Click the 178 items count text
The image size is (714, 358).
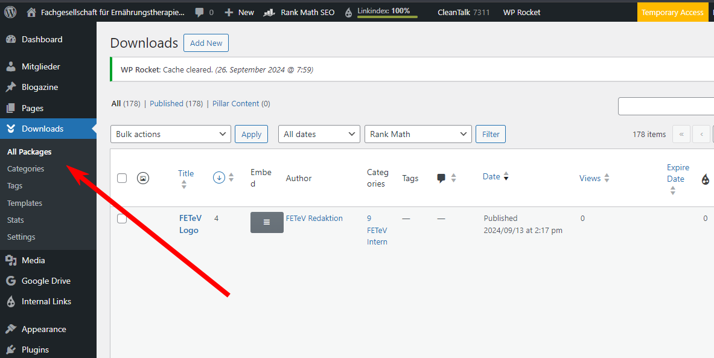tap(649, 135)
